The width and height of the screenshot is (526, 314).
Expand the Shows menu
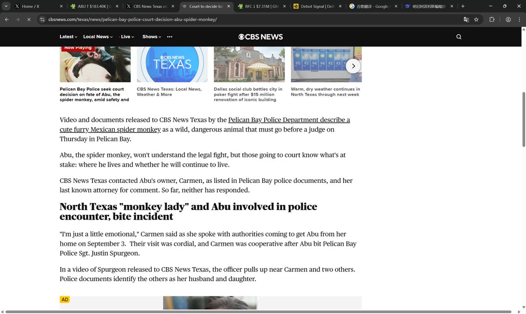(x=152, y=37)
